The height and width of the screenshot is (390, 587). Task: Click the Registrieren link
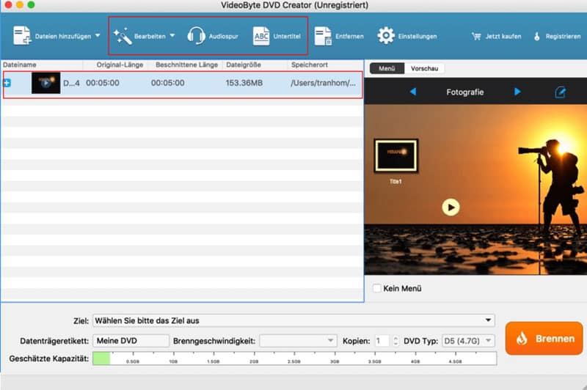coord(563,36)
